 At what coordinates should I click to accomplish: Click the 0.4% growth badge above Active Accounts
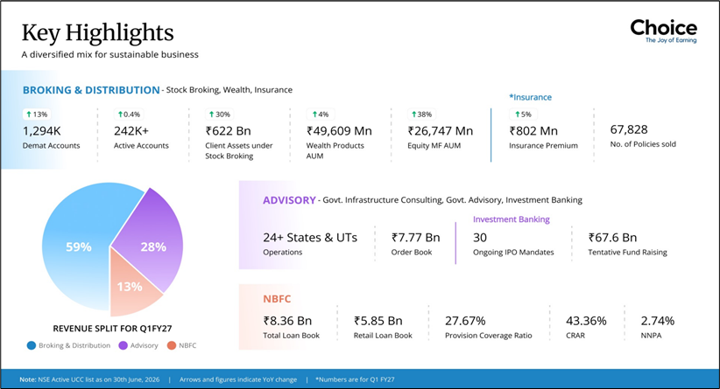point(129,115)
